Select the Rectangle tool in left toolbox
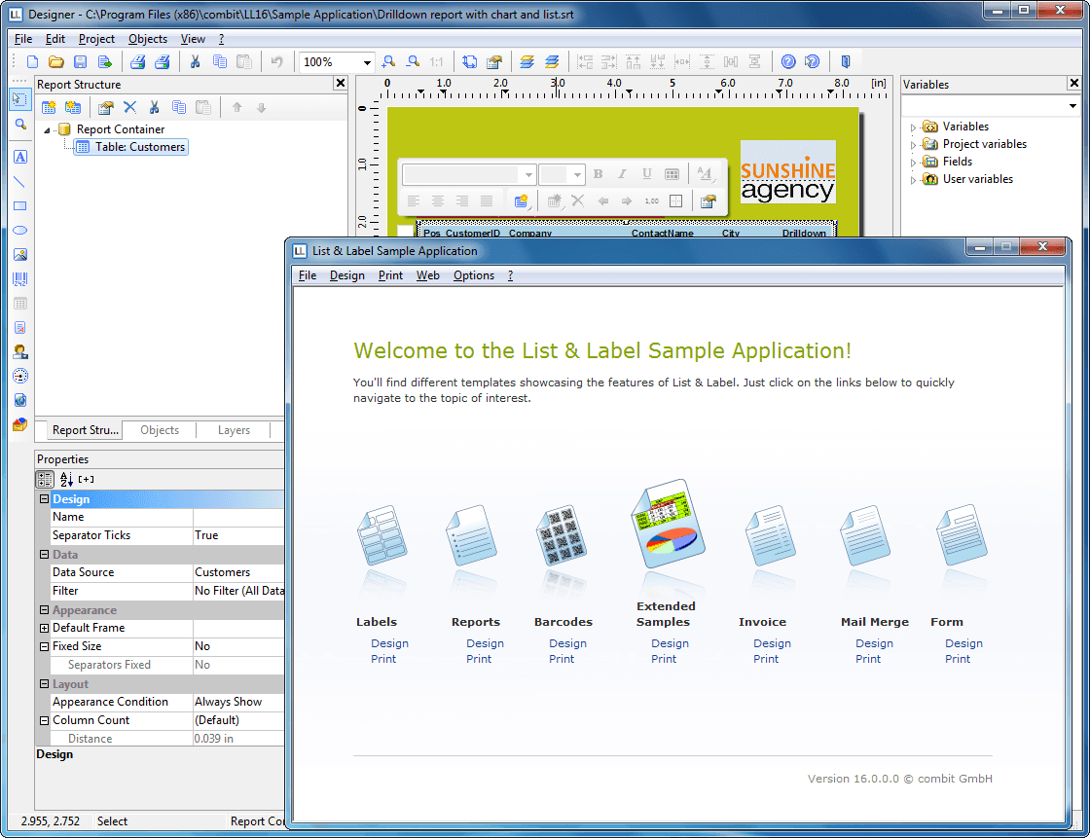The image size is (1090, 838). click(20, 205)
